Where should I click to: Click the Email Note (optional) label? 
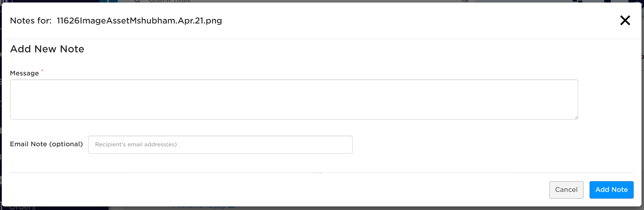tap(46, 144)
